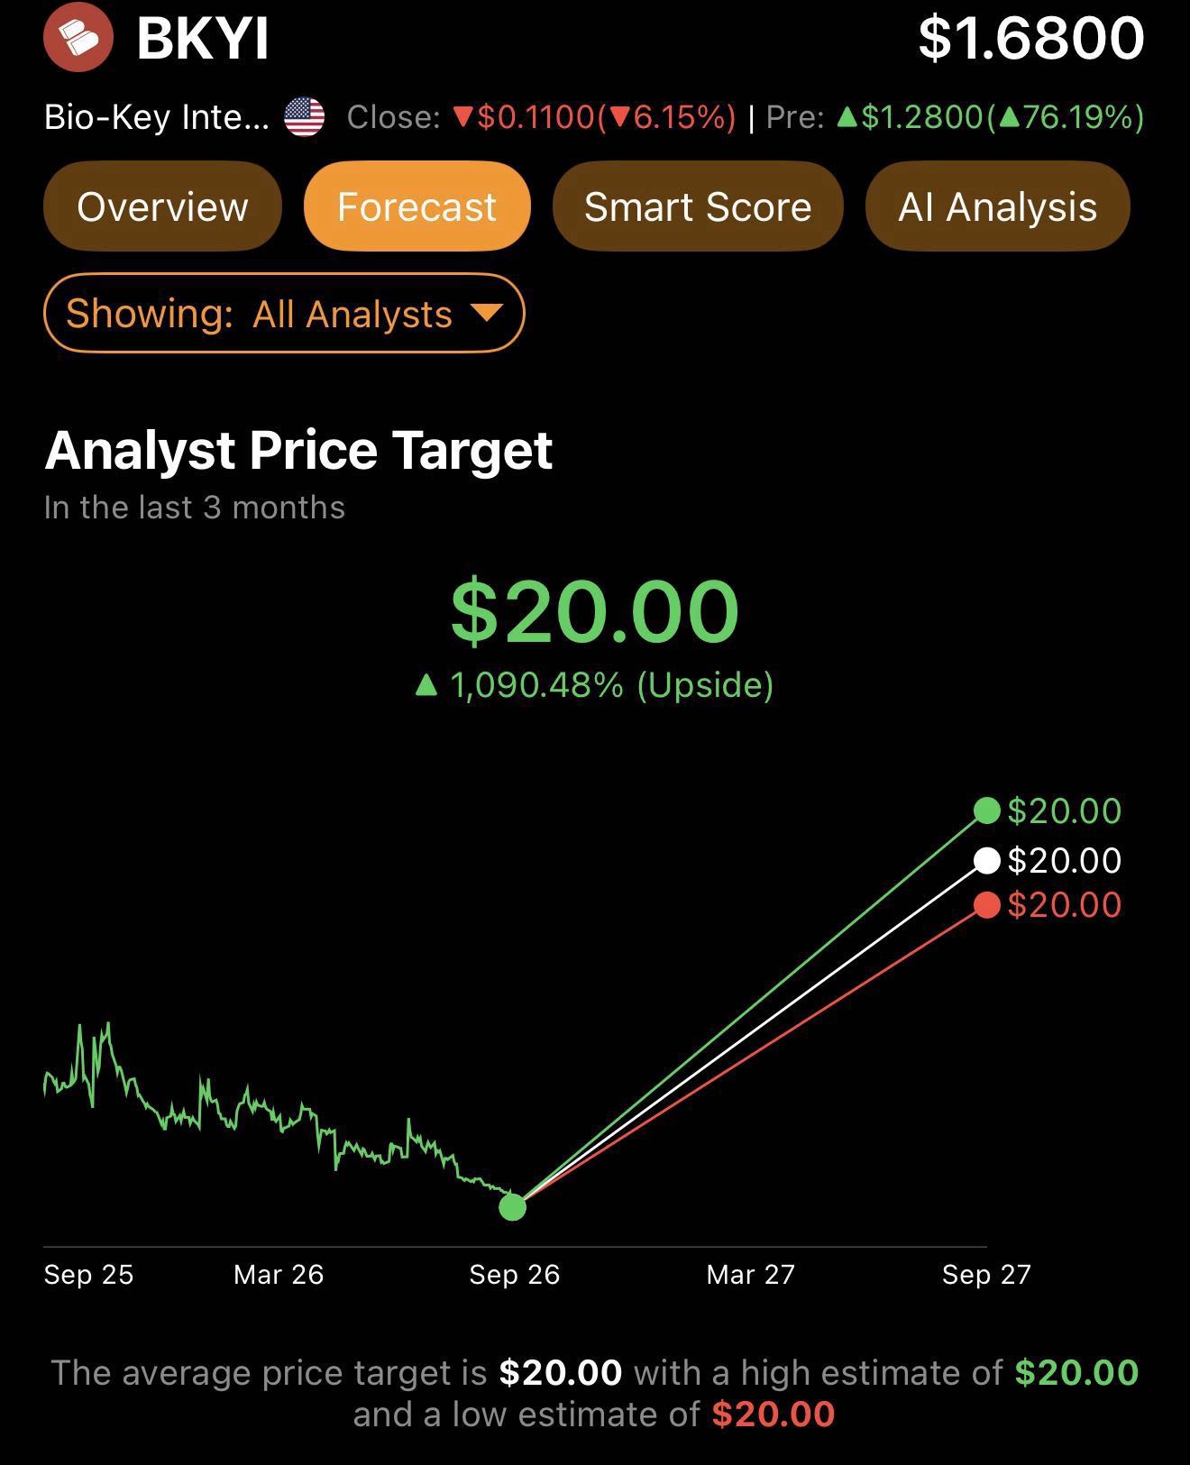The image size is (1190, 1465).
Task: Tap the BKYI ticker symbol
Action: click(203, 39)
